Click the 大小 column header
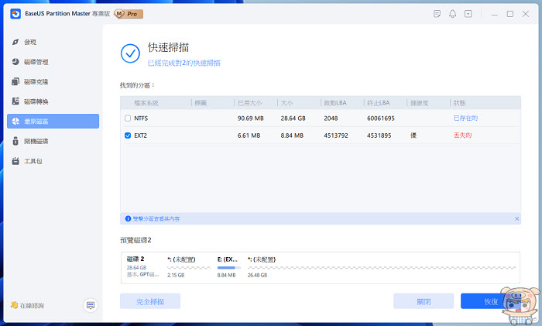Screen dimensions: 542x326 point(286,103)
